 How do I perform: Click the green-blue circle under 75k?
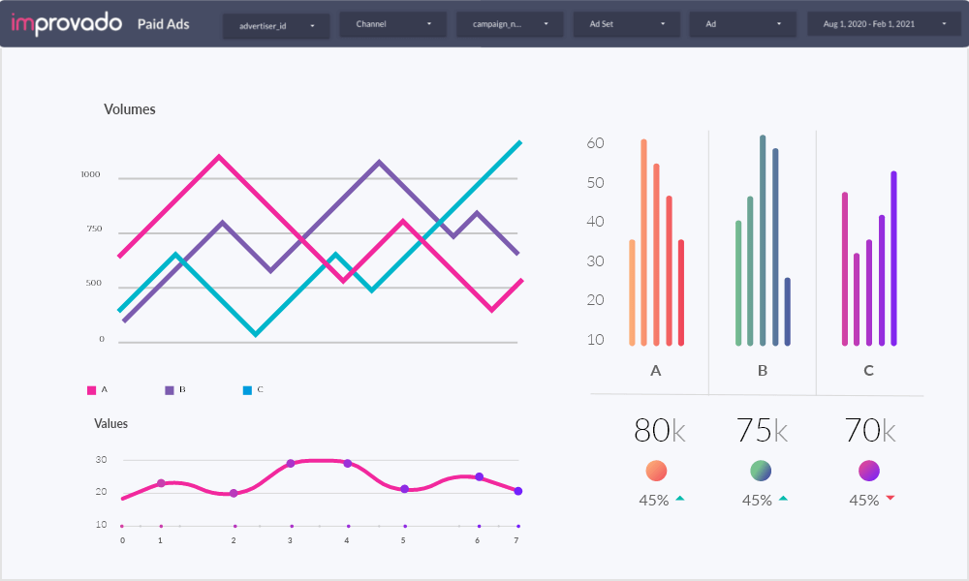point(761,471)
